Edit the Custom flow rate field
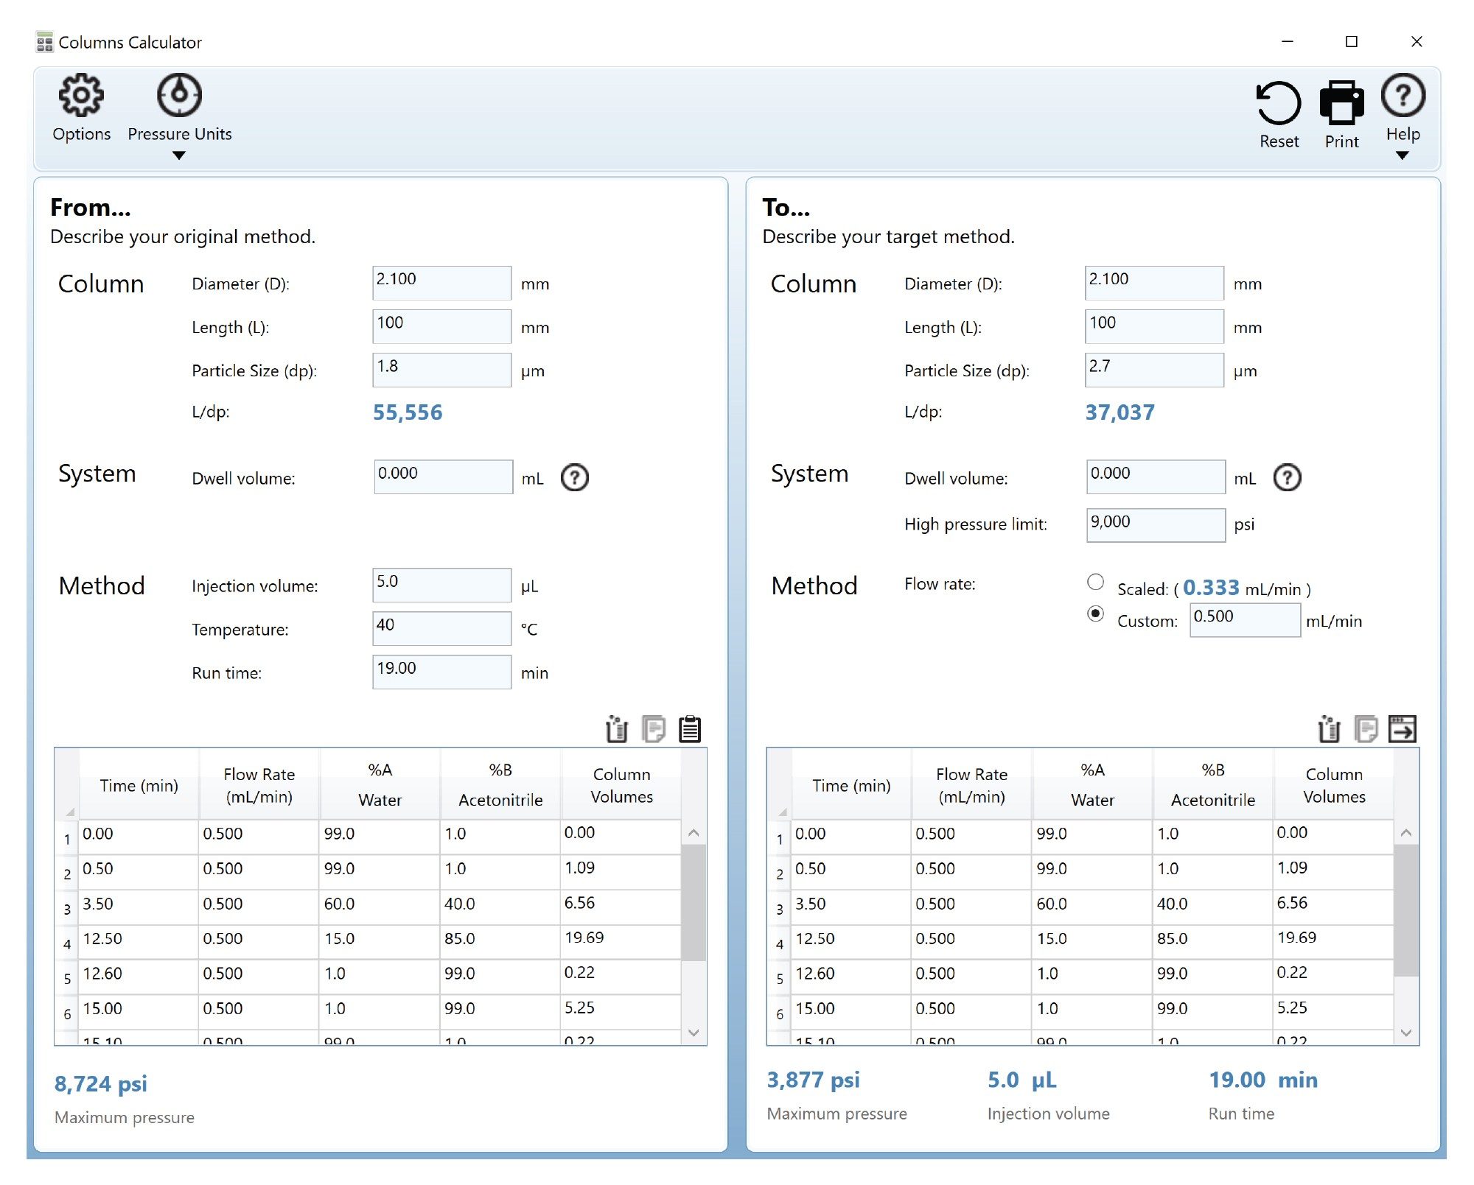This screenshot has width=1474, height=1185. click(x=1245, y=620)
